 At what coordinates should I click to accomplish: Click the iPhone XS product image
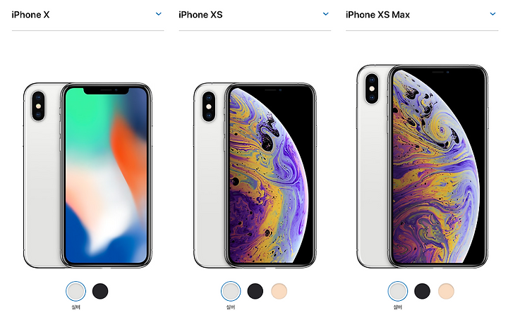click(x=255, y=175)
